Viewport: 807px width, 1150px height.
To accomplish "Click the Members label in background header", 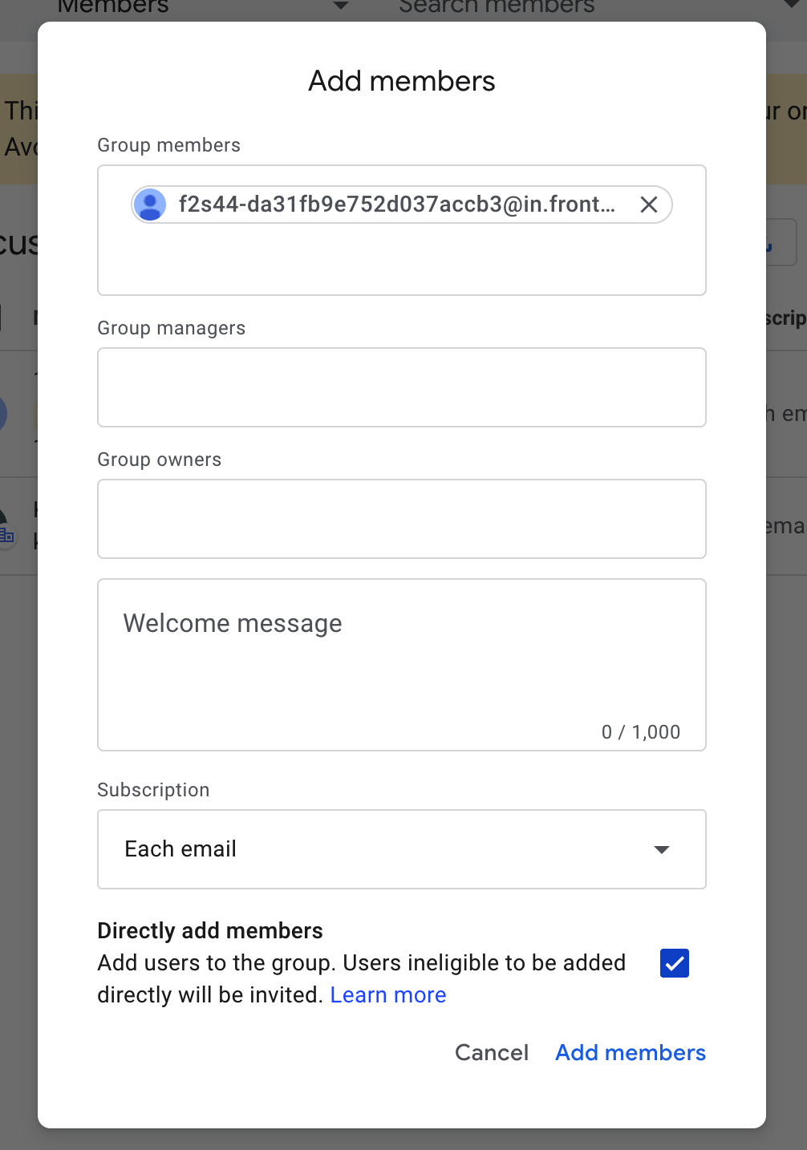I will click(113, 8).
